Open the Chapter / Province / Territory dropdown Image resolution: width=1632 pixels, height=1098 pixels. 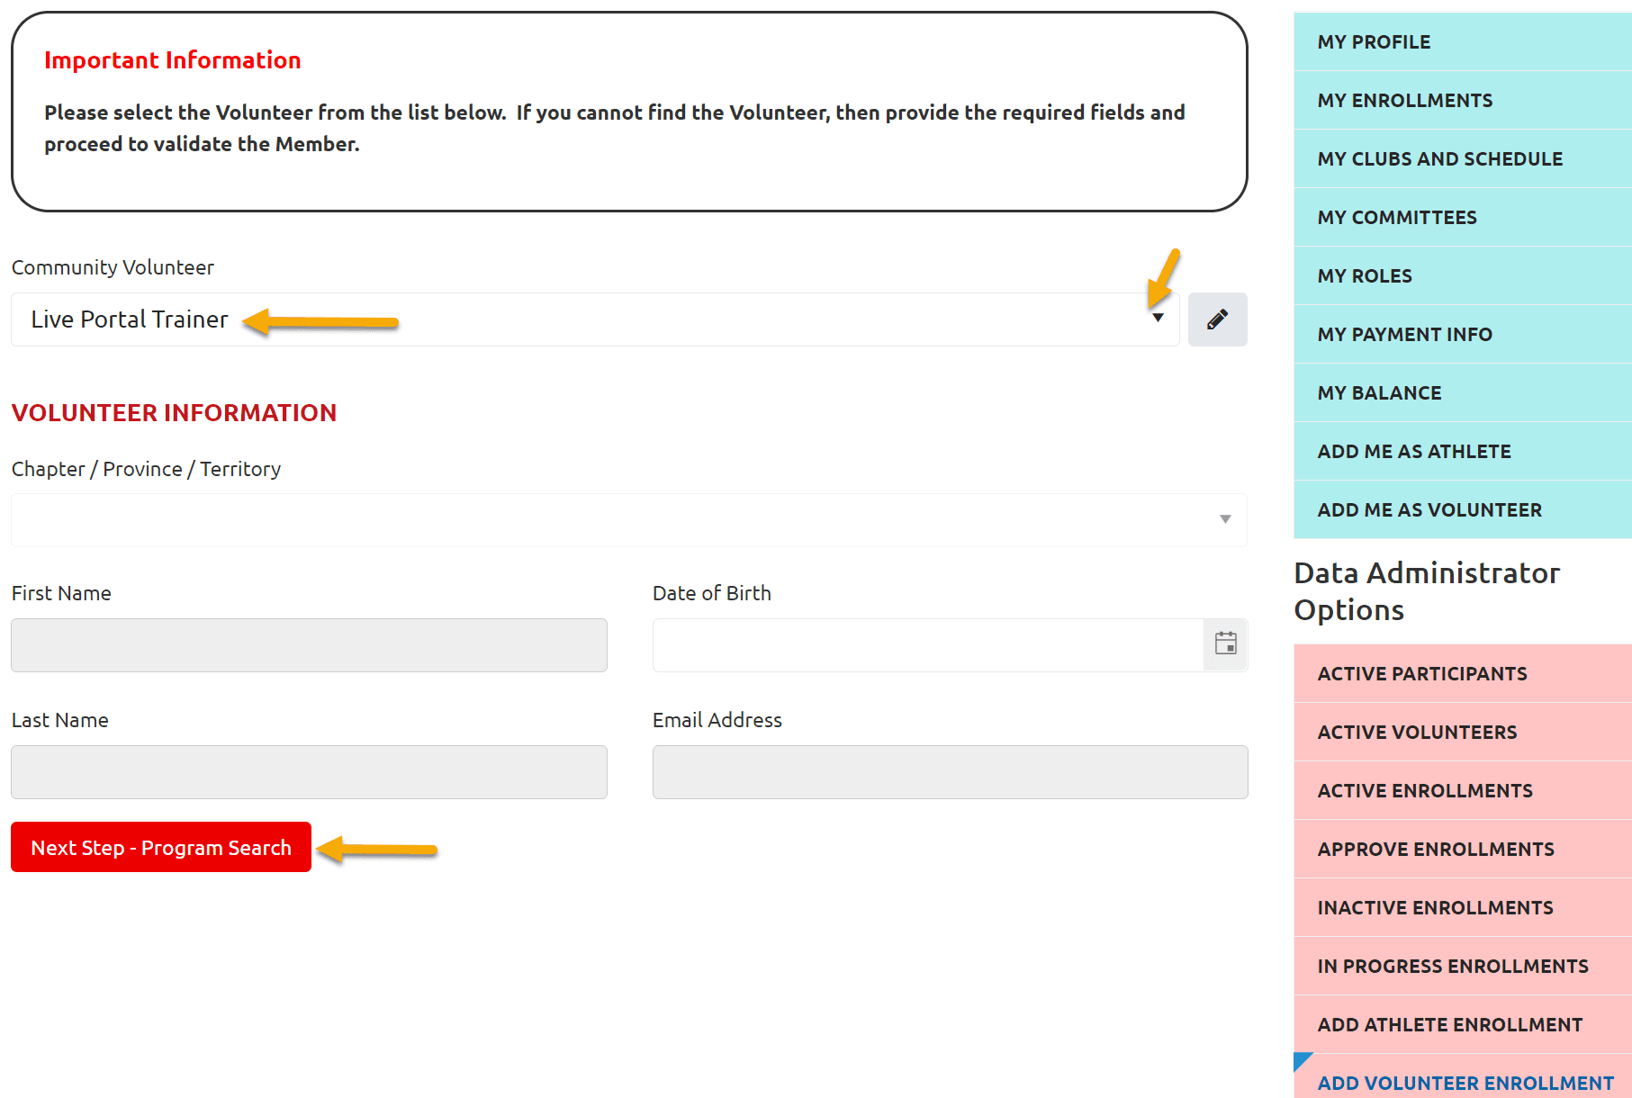[629, 519]
